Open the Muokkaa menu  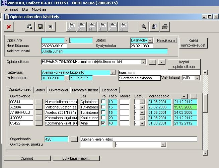click(x=39, y=9)
